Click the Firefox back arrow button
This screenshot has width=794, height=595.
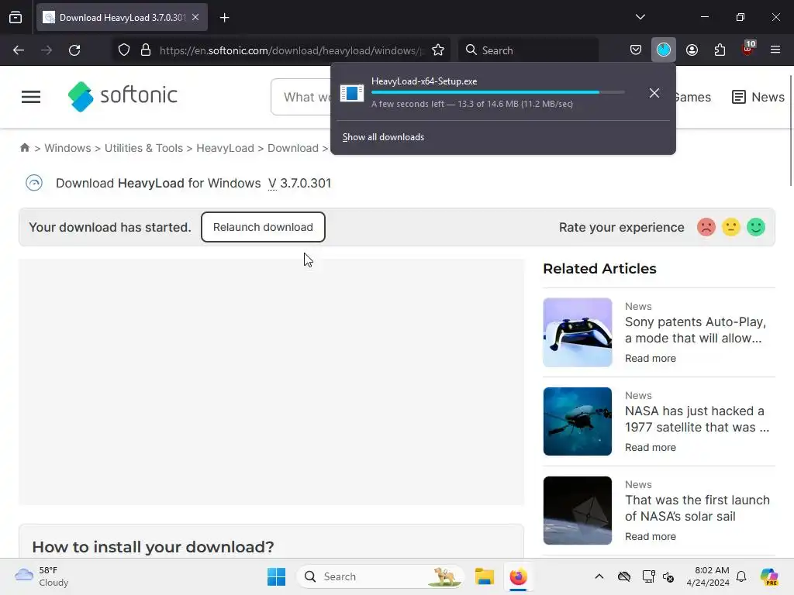click(x=19, y=50)
